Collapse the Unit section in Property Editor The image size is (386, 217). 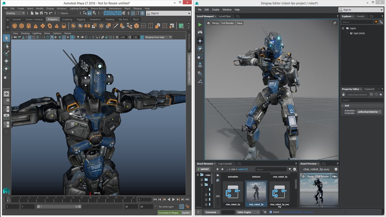[x=343, y=106]
